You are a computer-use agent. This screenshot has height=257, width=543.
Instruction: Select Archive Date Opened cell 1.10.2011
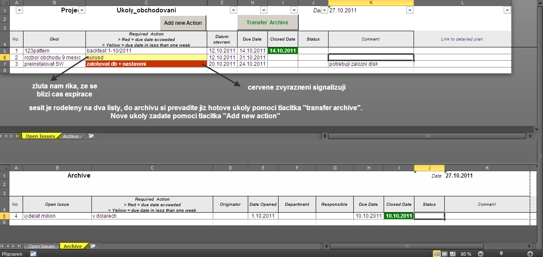263,216
